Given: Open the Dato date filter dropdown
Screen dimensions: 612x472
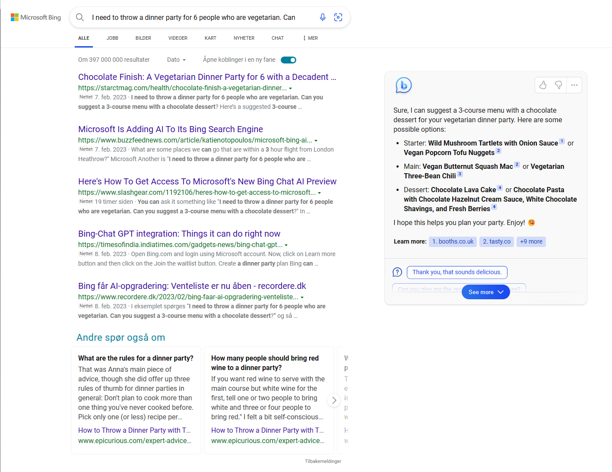Looking at the screenshot, I should click(176, 60).
